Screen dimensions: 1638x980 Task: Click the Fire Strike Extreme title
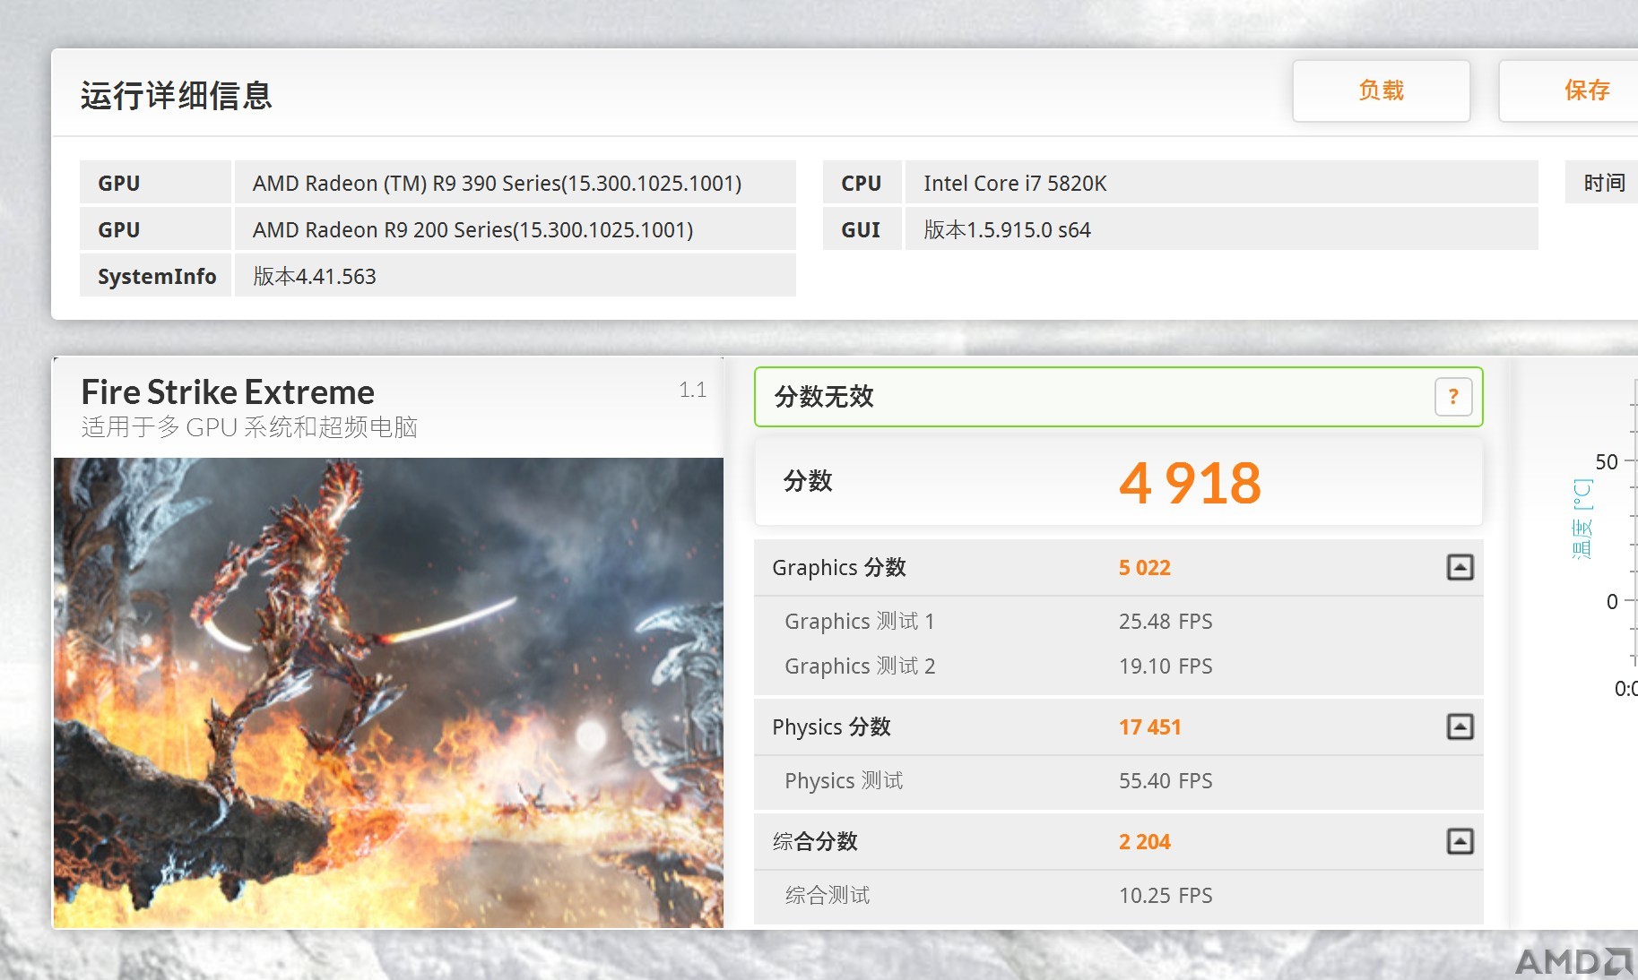coord(228,392)
